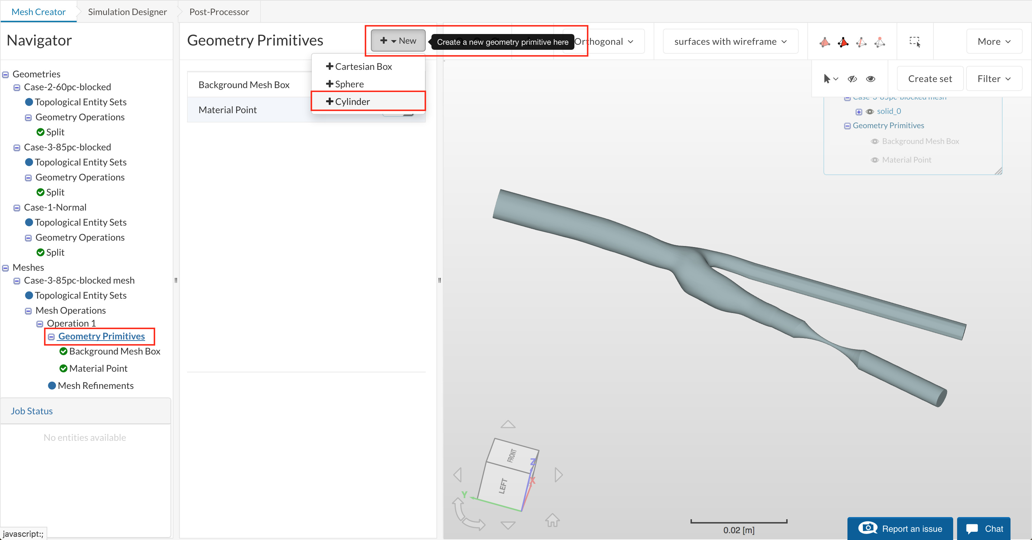Select the edge picking mode icon
The image size is (1032, 540).
click(861, 42)
